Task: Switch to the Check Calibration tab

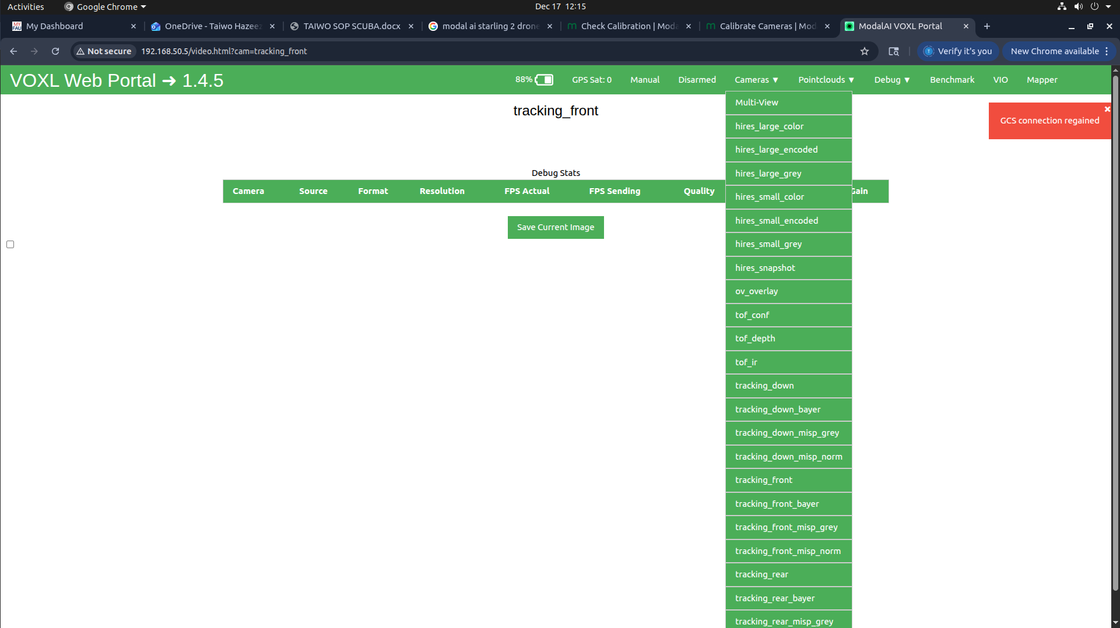Action: 629,26
